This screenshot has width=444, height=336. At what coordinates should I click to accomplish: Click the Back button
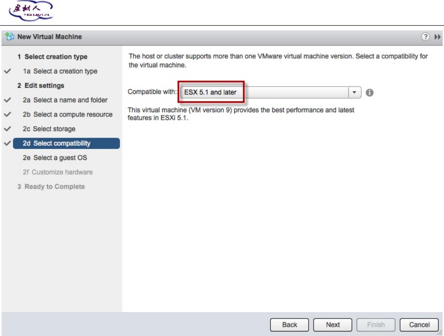pyautogui.click(x=289, y=325)
